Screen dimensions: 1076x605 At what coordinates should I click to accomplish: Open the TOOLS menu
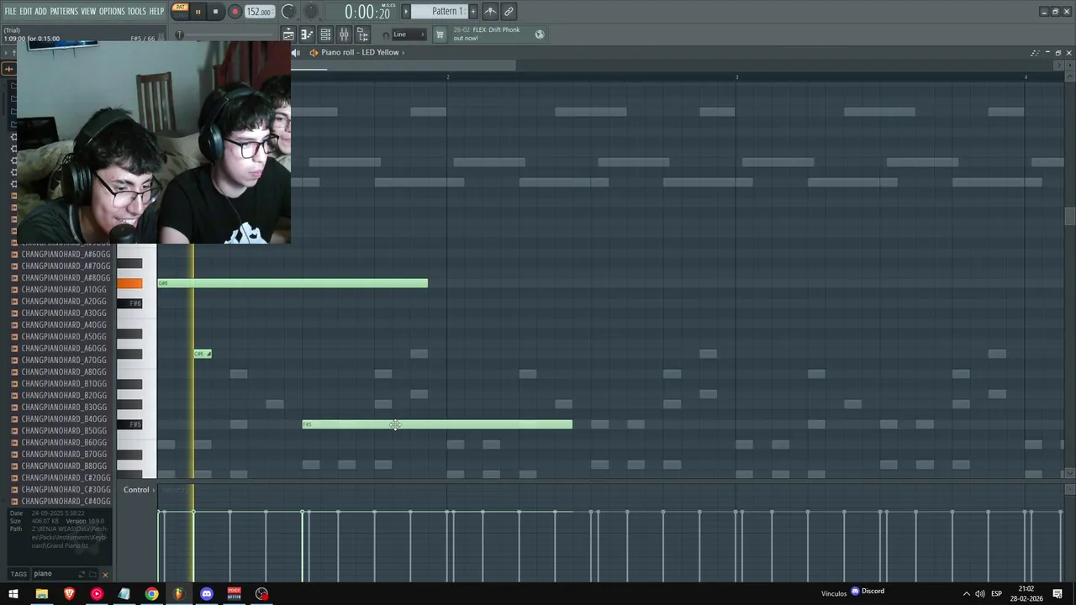tap(136, 12)
